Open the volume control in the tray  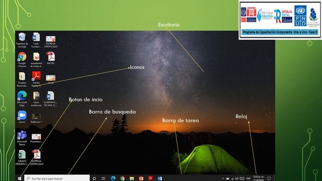pyautogui.click(x=237, y=178)
